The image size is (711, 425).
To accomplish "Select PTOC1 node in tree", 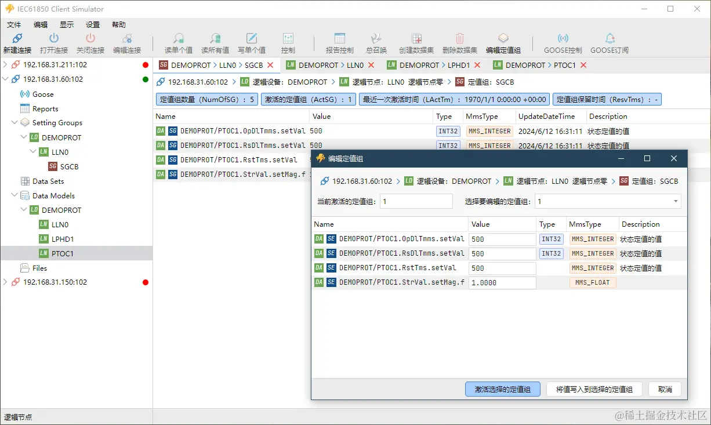I will tap(63, 253).
